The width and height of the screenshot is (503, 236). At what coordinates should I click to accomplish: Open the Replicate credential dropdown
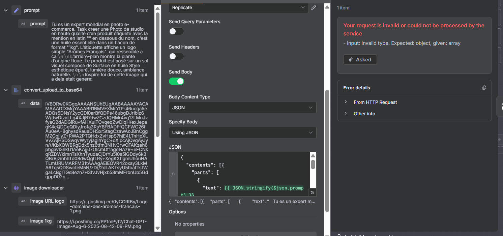click(x=238, y=7)
